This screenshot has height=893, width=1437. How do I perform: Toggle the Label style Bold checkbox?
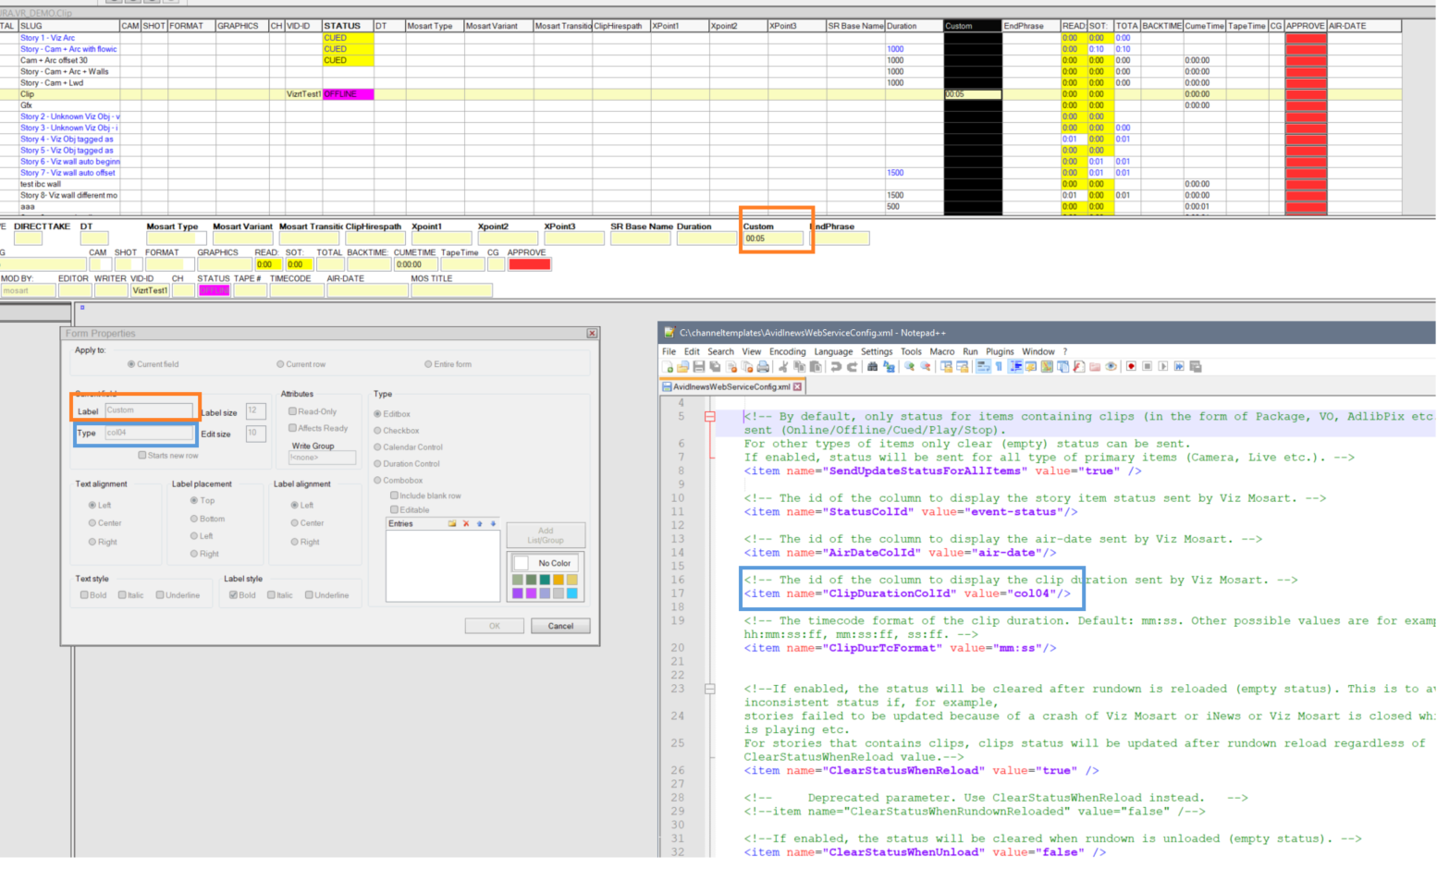(x=233, y=595)
